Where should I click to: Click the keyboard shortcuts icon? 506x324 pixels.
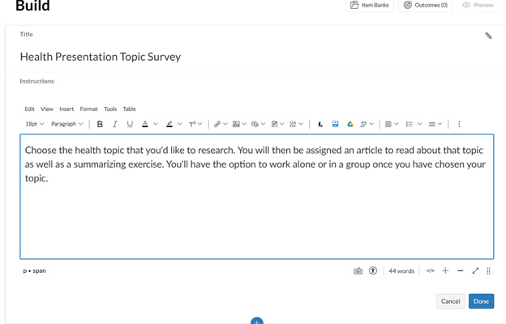click(x=358, y=271)
